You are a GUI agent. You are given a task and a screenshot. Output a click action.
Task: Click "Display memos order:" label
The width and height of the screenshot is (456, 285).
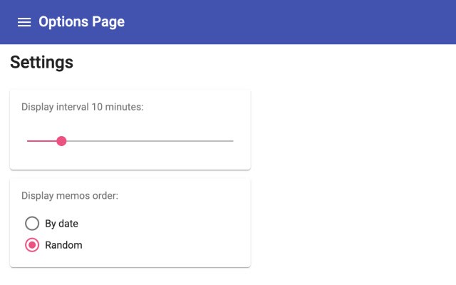pos(70,195)
